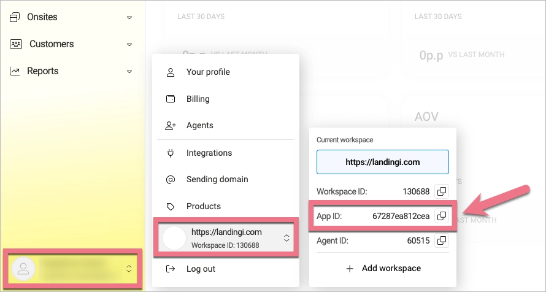This screenshot has width=546, height=292.
Task: Click the Sending domain at-sign icon
Action: point(171,180)
